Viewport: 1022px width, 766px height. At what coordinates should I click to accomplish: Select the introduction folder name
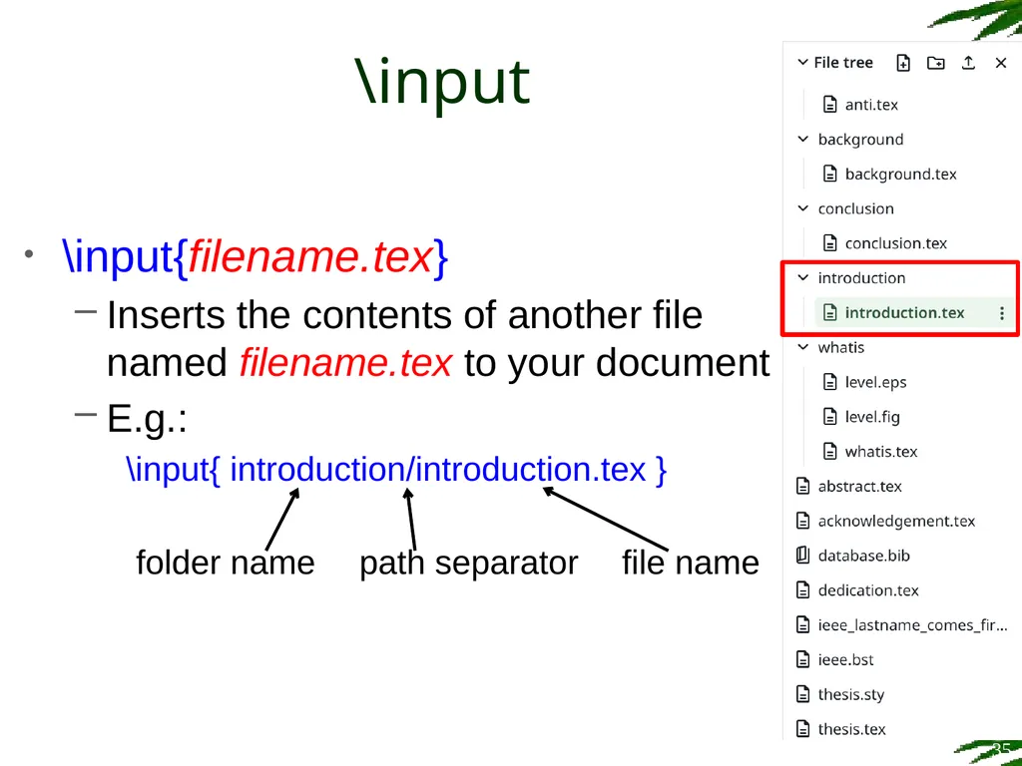[x=861, y=277]
